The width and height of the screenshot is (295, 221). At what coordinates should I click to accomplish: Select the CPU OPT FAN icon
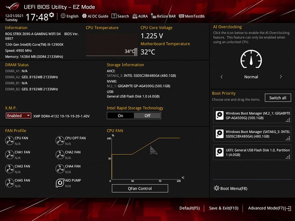(60, 141)
